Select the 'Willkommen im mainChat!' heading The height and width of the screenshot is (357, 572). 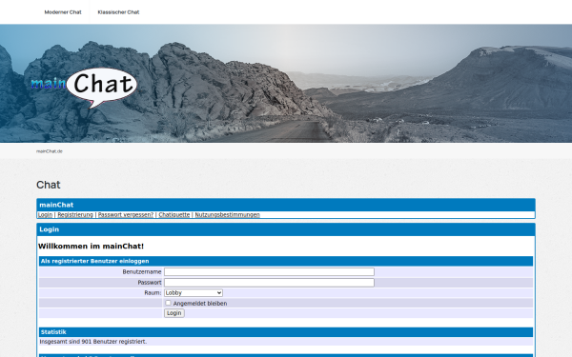tap(91, 247)
